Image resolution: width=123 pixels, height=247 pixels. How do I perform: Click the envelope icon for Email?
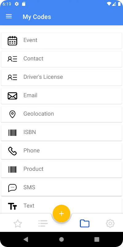click(x=12, y=96)
